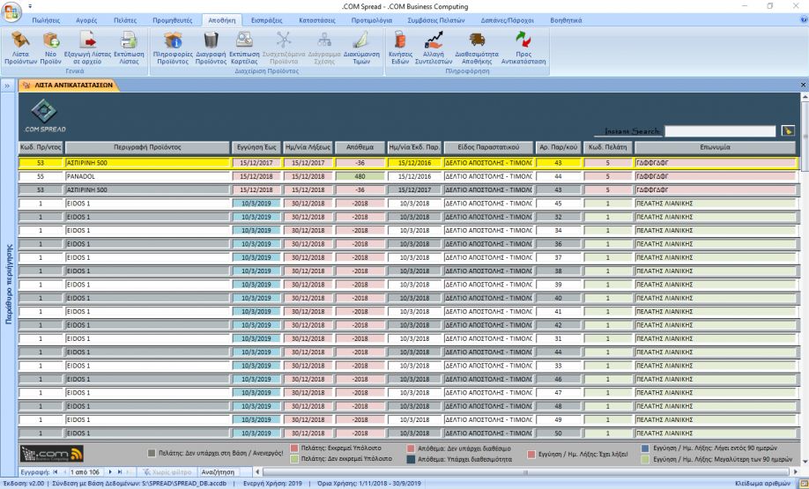Viewport: 809px width, 489px height.
Task: Click Αλλαγή Συντελεστών icon
Action: [434, 48]
